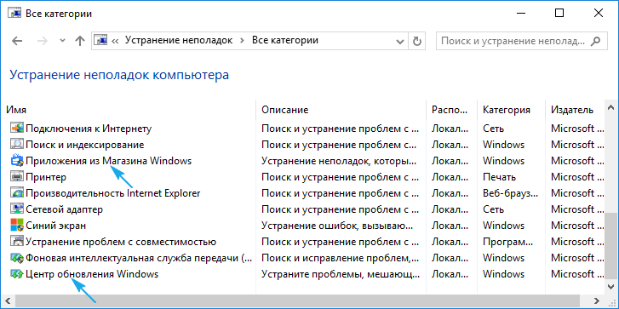Image resolution: width=619 pixels, height=309 pixels.
Task: Open 'Производительность Internet Explorer' troubleshooter
Action: click(x=113, y=193)
